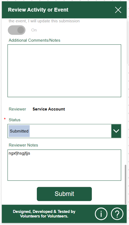Click the Service Account reviewer name
The image size is (129, 225).
(49, 109)
